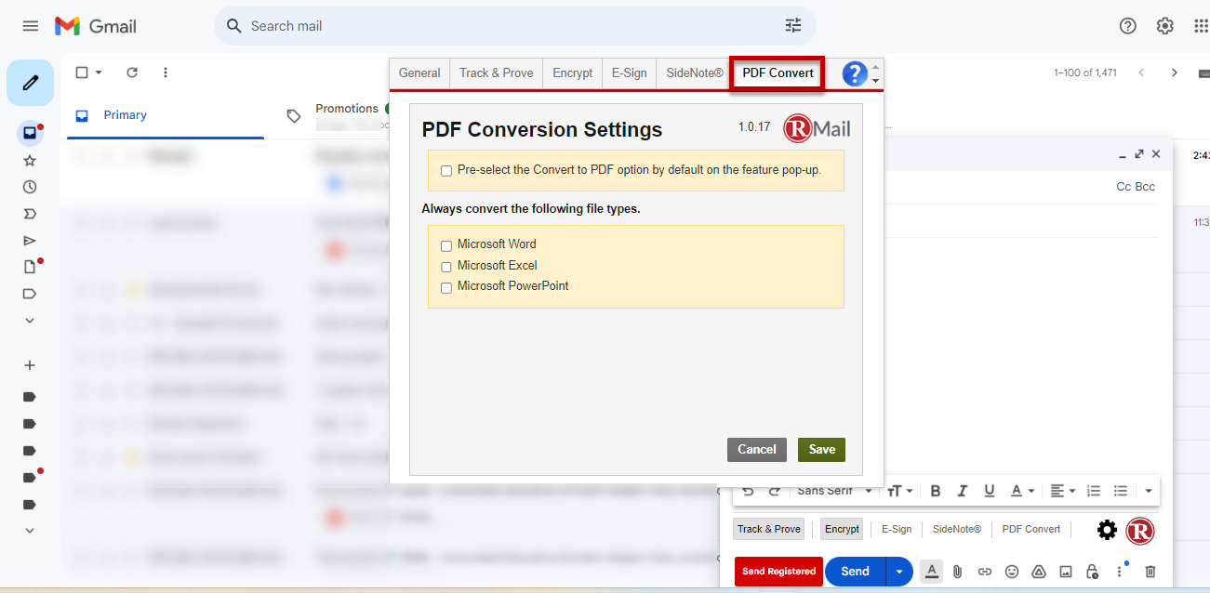Check the Microsoft Excel file type option
The height and width of the screenshot is (593, 1210).
446,267
